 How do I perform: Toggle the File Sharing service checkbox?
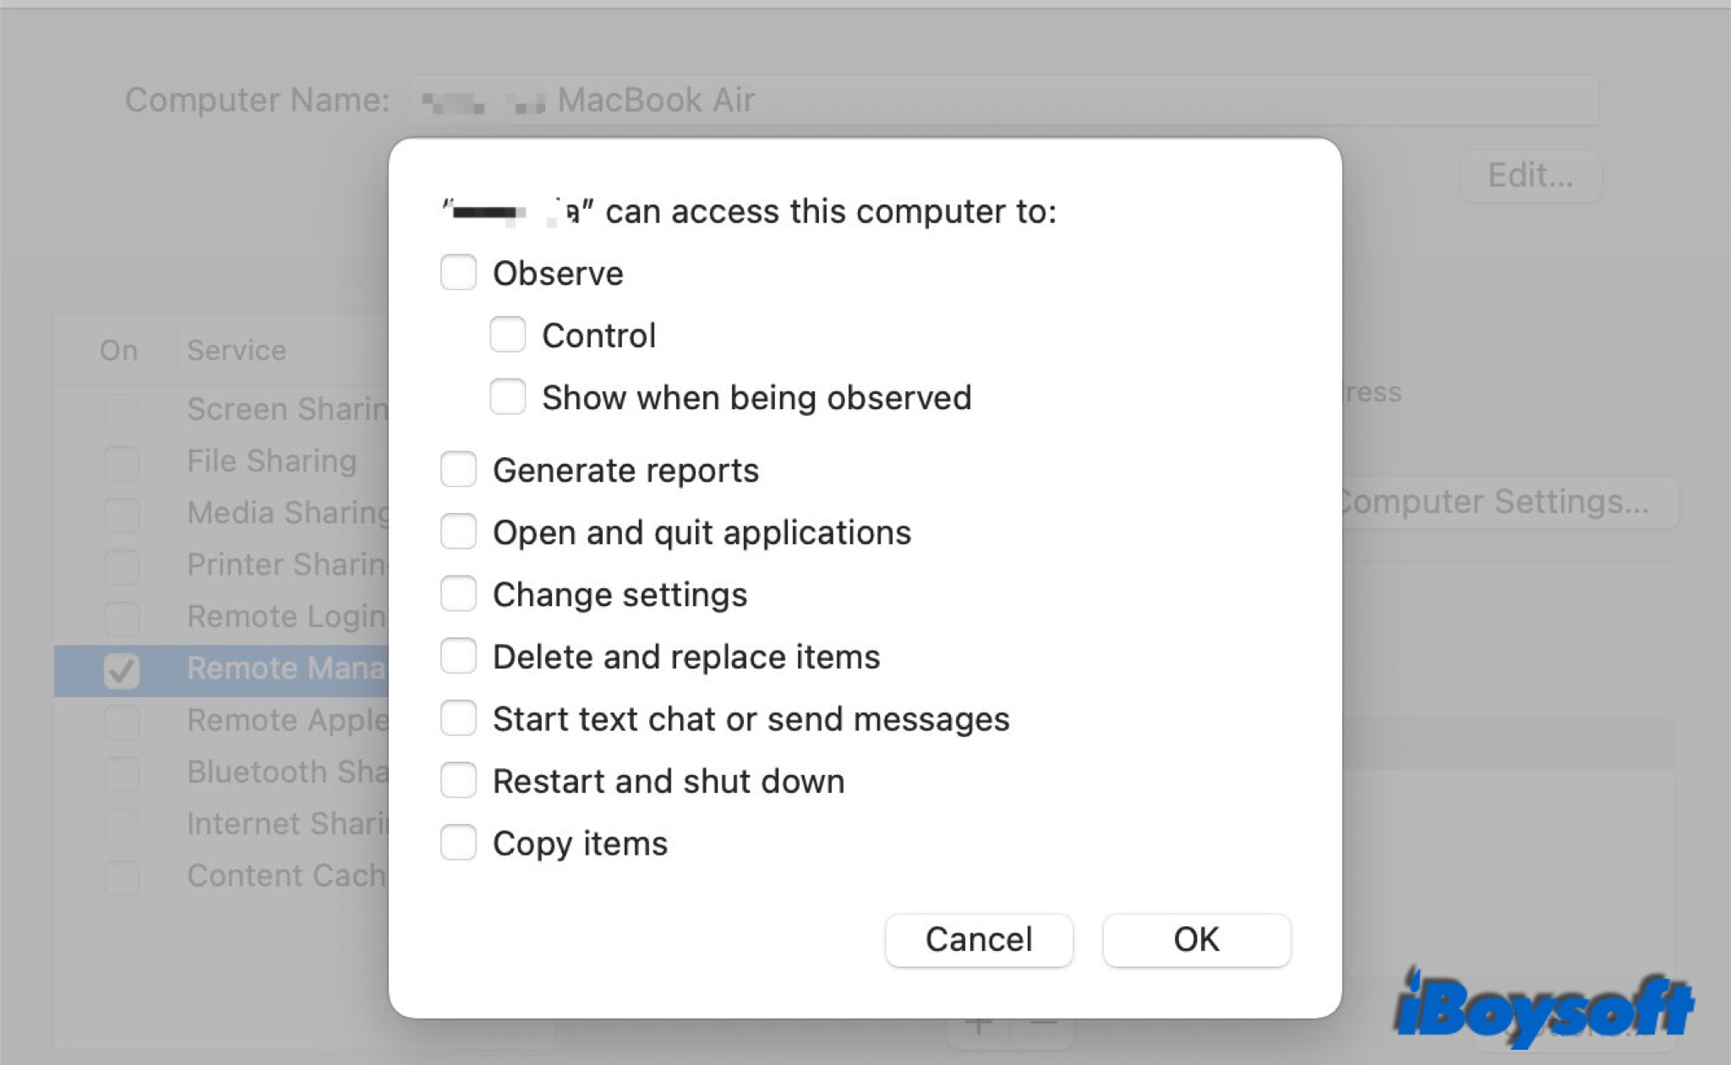click(122, 462)
